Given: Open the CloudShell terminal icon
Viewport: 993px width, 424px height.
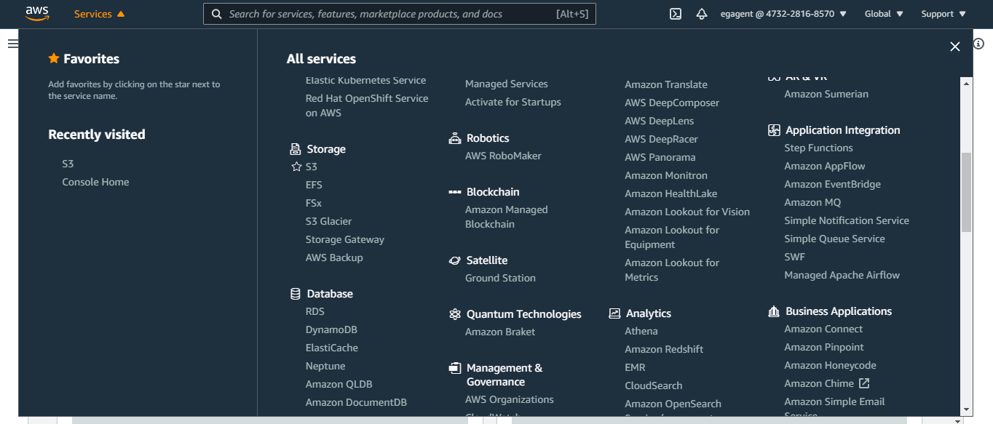Looking at the screenshot, I should coord(676,14).
